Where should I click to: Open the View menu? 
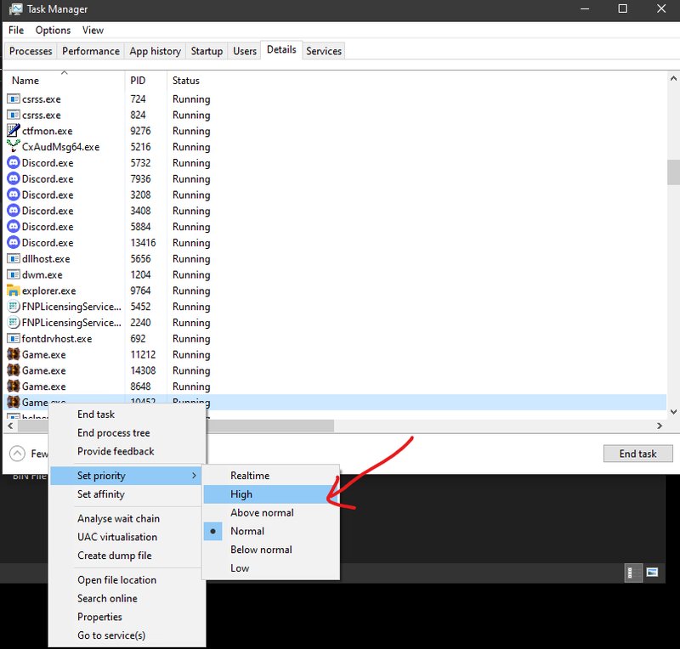pos(93,31)
